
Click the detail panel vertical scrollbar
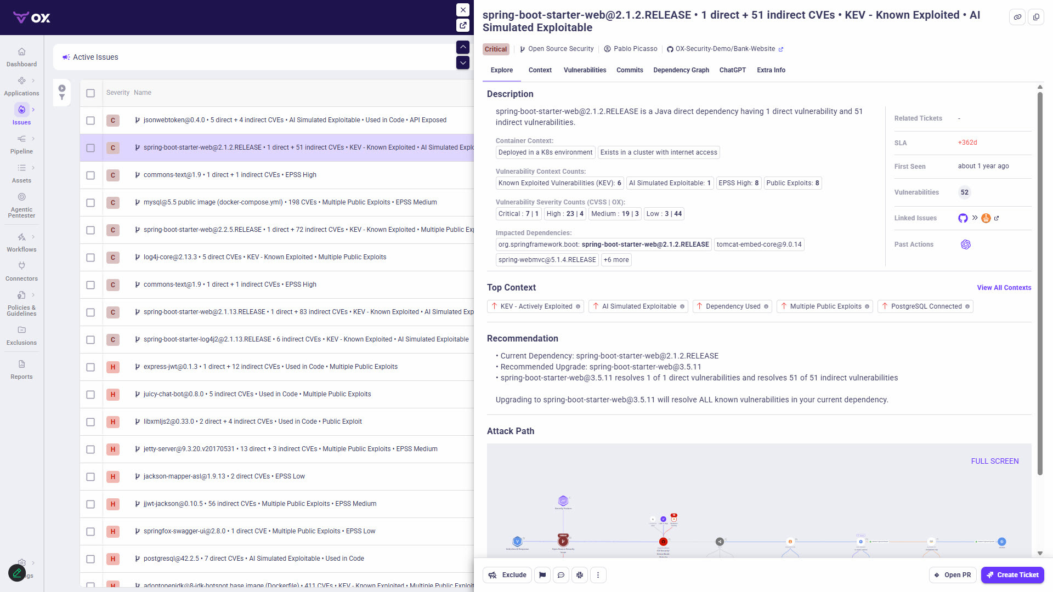coord(1040,283)
